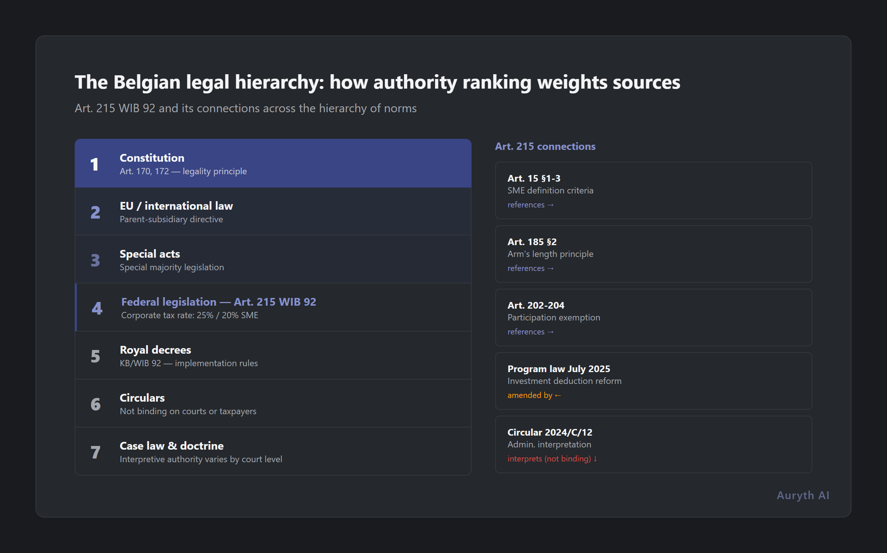Click interprets (not binding) on Circular 2024/C/12
The width and height of the screenshot is (887, 553).
[x=552, y=458]
